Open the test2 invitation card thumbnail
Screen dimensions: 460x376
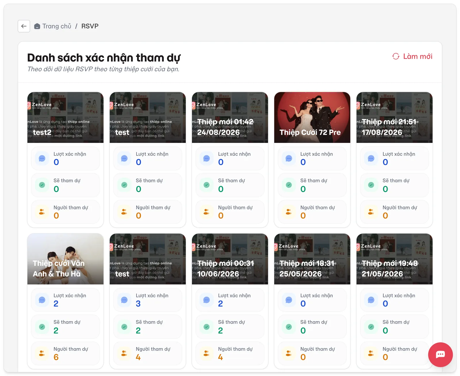66,118
